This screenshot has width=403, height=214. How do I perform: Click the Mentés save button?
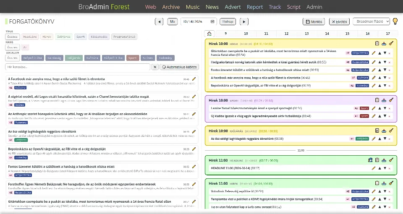314,21
